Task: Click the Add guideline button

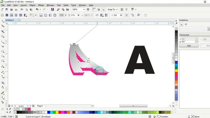Action: [189, 46]
